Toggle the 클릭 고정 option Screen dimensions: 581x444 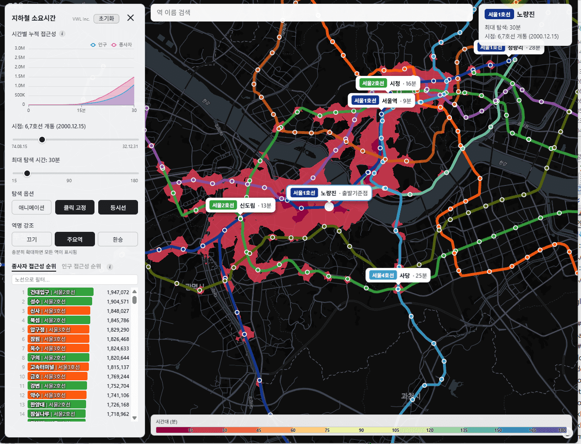[x=75, y=207]
